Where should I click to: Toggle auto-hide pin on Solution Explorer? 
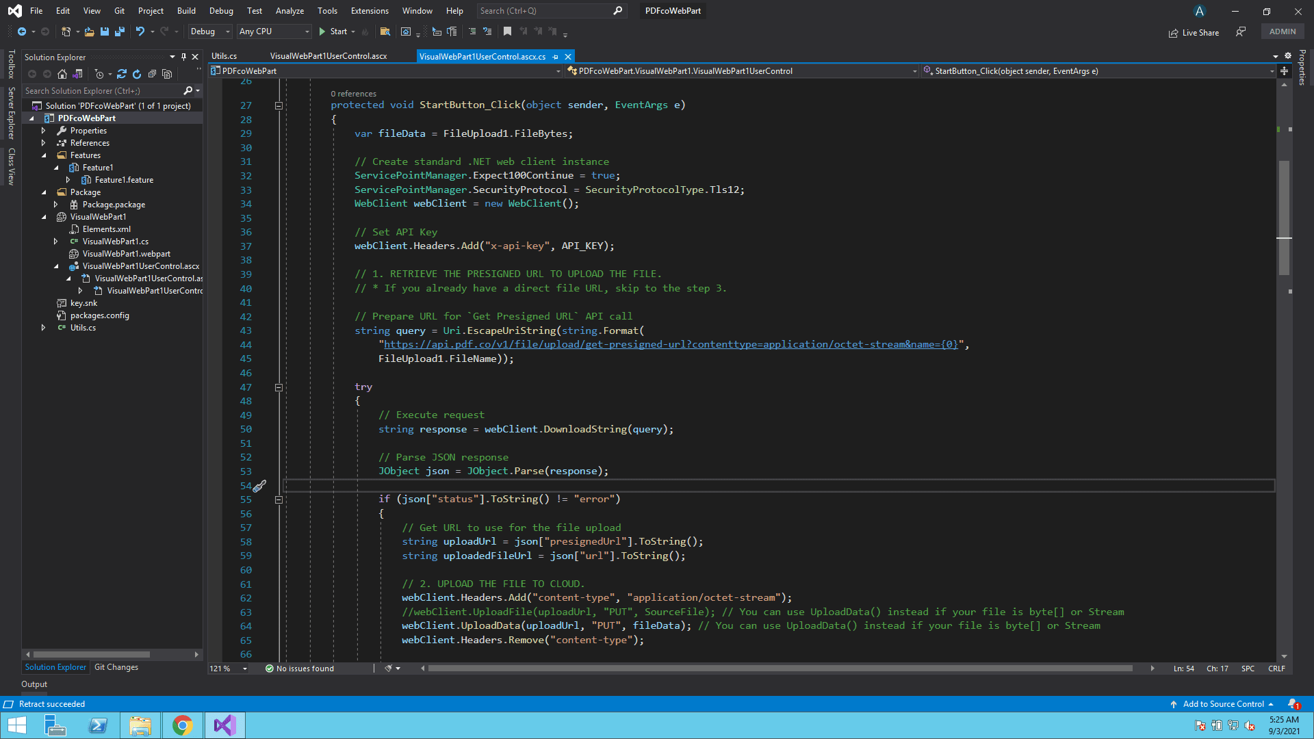coord(183,57)
